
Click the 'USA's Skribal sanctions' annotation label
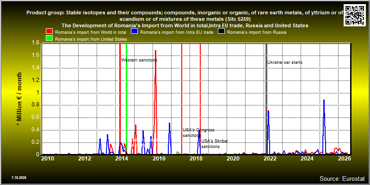click(x=214, y=144)
